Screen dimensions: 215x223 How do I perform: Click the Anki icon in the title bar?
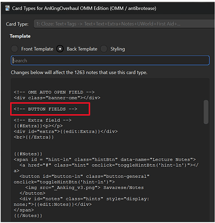coord(8,8)
